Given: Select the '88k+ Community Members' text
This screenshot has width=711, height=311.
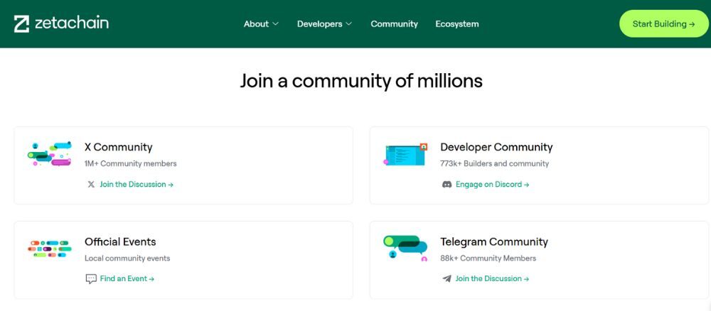Looking at the screenshot, I should pos(488,258).
